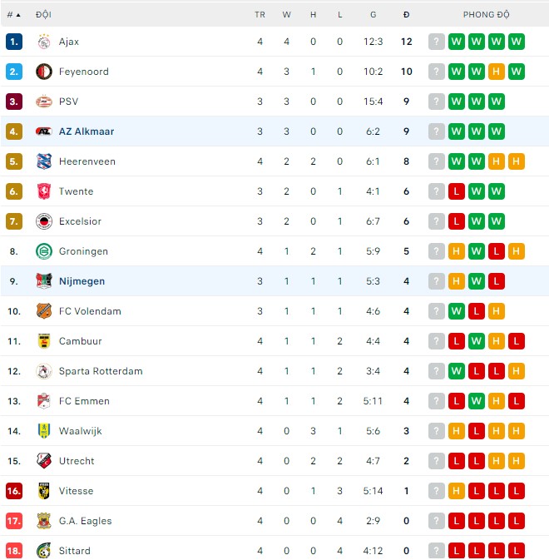Viewport: 549px width, 560px height.
Task: Click Ajax's upcoming match question mark badge
Action: [436, 42]
